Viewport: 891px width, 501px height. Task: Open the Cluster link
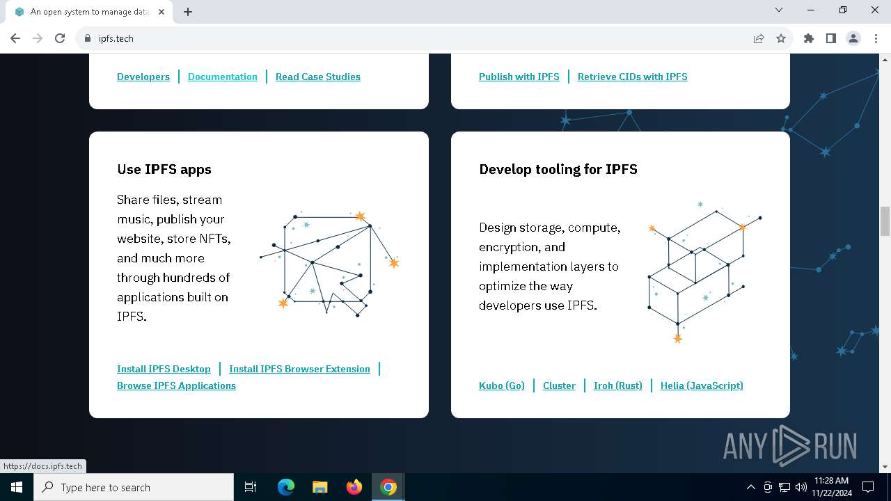click(559, 385)
